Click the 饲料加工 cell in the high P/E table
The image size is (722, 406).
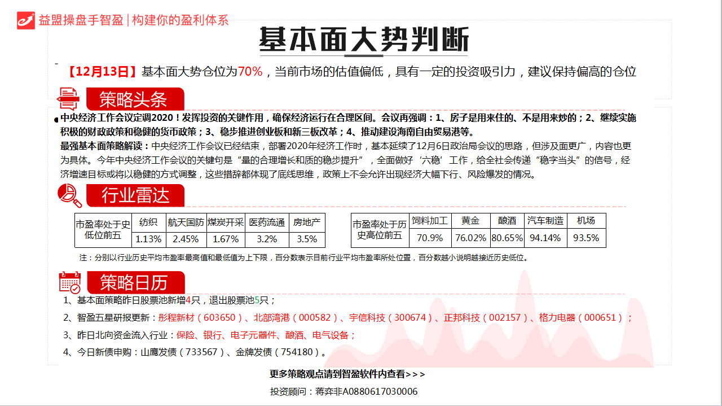[430, 221]
